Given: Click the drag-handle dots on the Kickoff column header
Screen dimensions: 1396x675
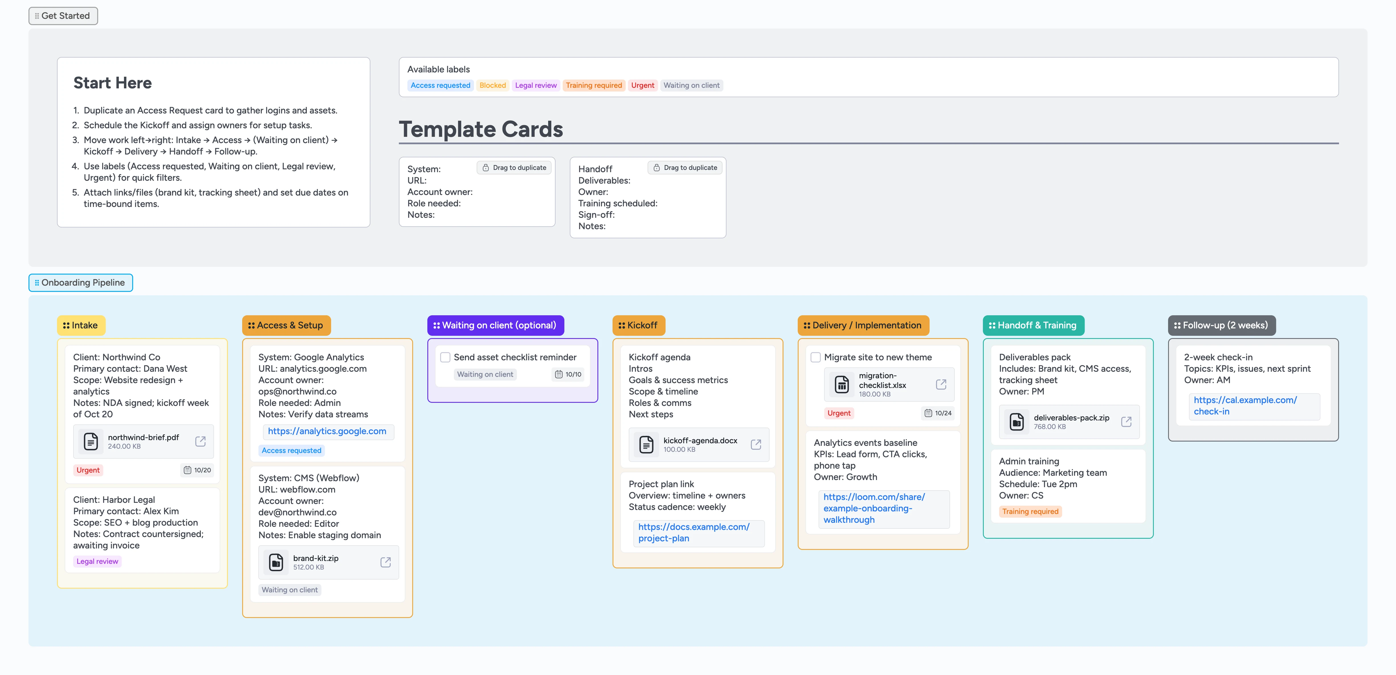Looking at the screenshot, I should click(621, 325).
